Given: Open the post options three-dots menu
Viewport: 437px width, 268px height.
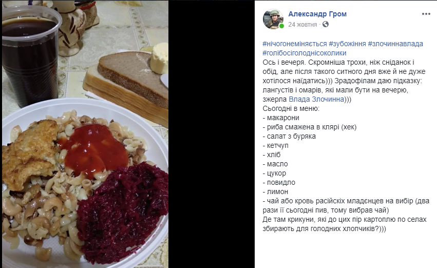Looking at the screenshot, I should pos(426,14).
